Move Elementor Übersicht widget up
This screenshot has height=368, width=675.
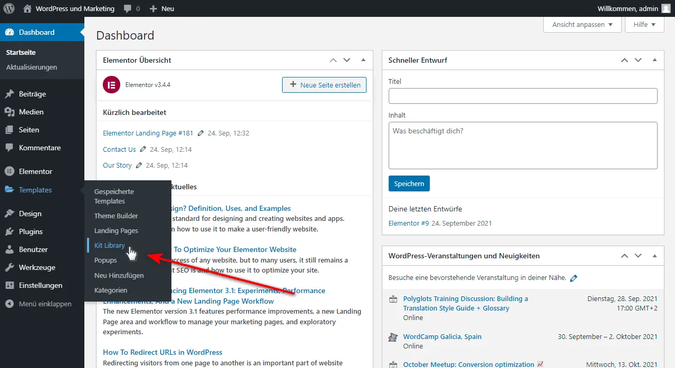pos(333,60)
